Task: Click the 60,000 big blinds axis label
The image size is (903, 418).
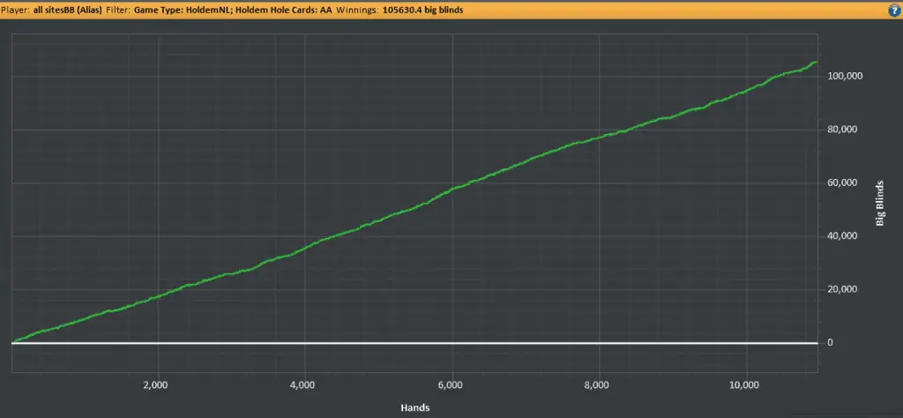Action: pos(840,183)
